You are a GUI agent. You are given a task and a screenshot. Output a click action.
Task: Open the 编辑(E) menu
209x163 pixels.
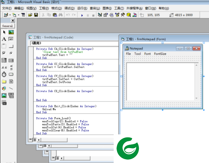tap(19, 8)
